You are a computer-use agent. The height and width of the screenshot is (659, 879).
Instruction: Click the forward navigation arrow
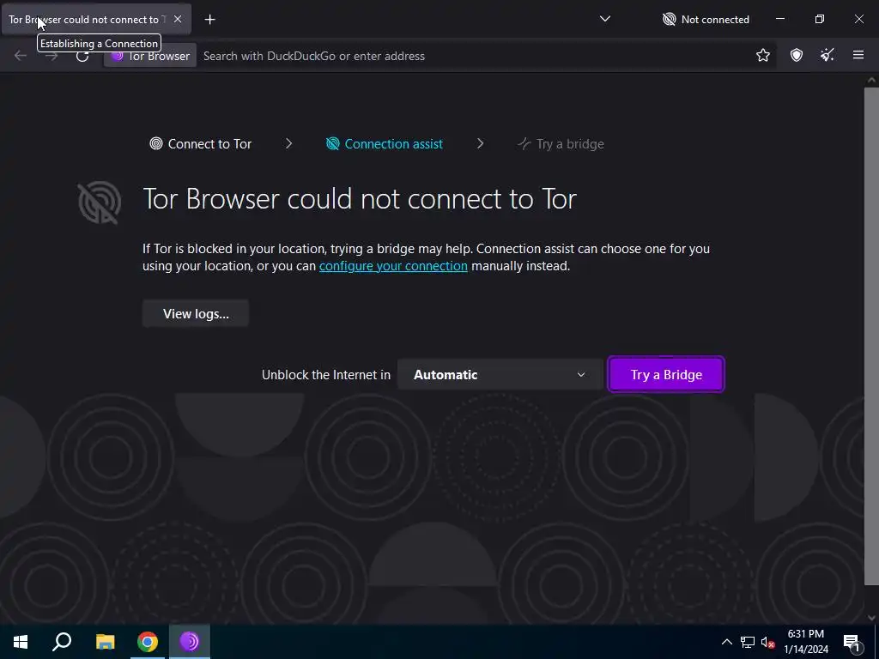click(52, 56)
